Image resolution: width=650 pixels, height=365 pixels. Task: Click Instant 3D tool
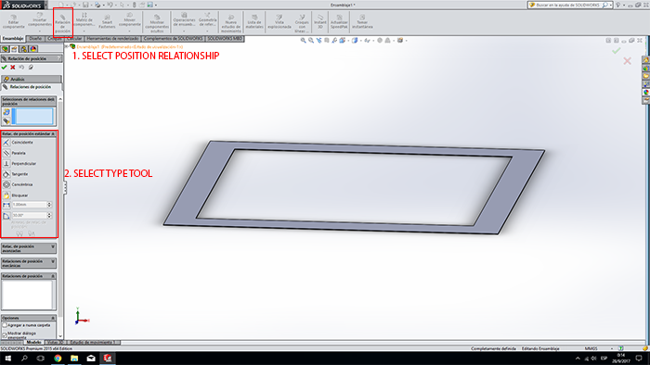pos(320,22)
